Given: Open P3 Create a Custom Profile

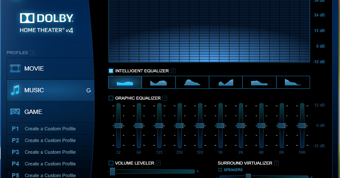Looking at the screenshot, I should coord(50,152).
